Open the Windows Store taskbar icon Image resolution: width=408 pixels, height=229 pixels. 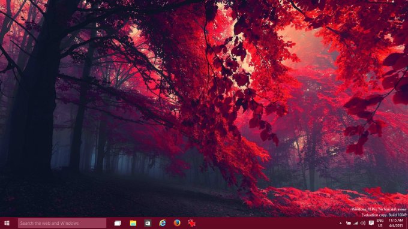[148, 223]
